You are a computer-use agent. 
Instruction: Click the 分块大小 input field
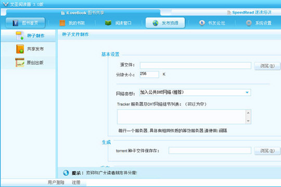pos(149,74)
